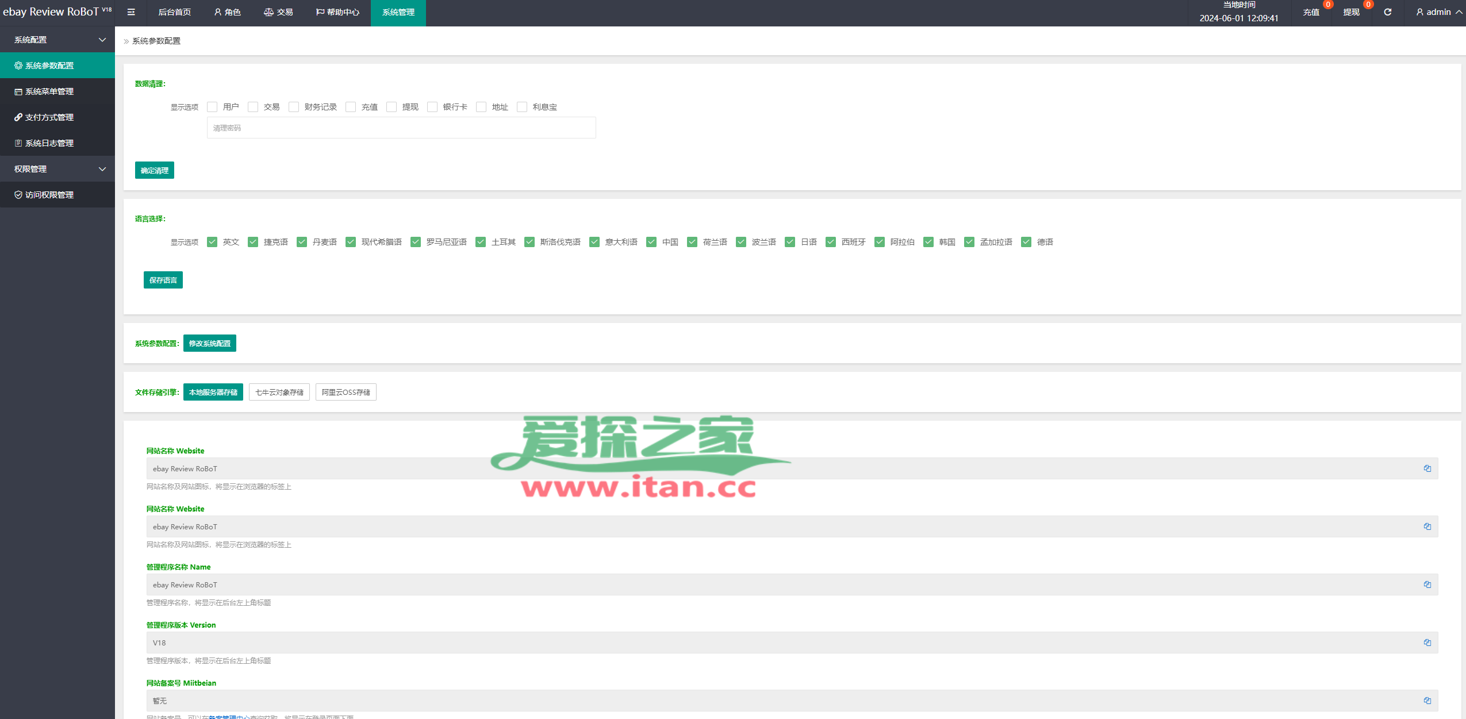The width and height of the screenshot is (1466, 719).
Task: Uncheck the 德语 language checkbox
Action: click(1026, 242)
